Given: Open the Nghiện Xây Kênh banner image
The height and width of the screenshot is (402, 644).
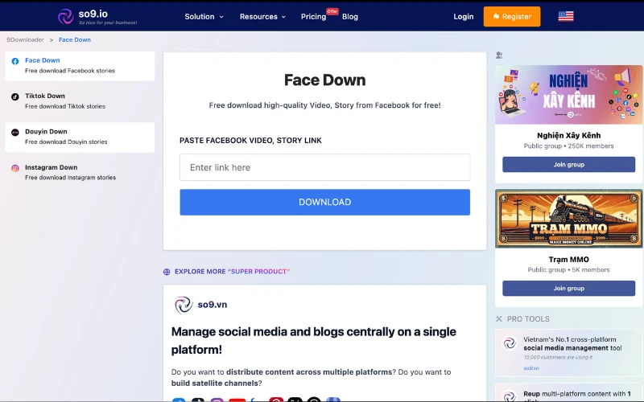Looking at the screenshot, I should 569,95.
